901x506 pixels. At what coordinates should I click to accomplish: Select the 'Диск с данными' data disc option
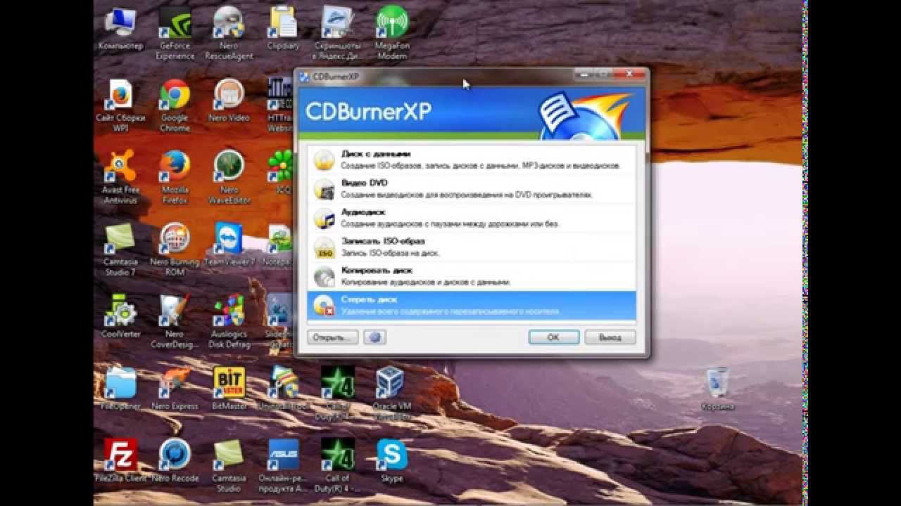[471, 160]
